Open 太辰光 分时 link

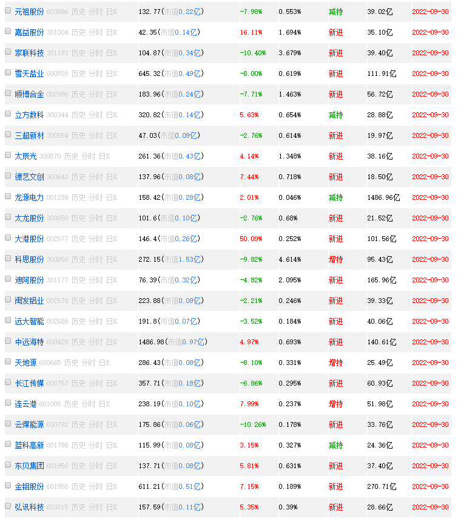click(x=89, y=156)
